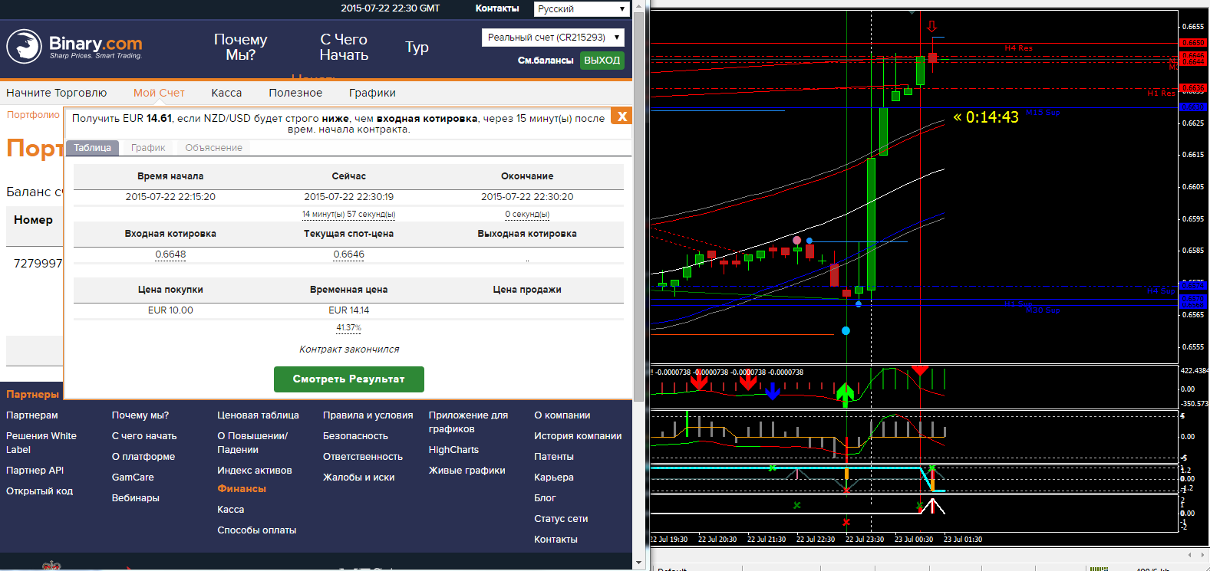Open the О платформе footer link
Screen dimensions: 1210x571
point(143,457)
